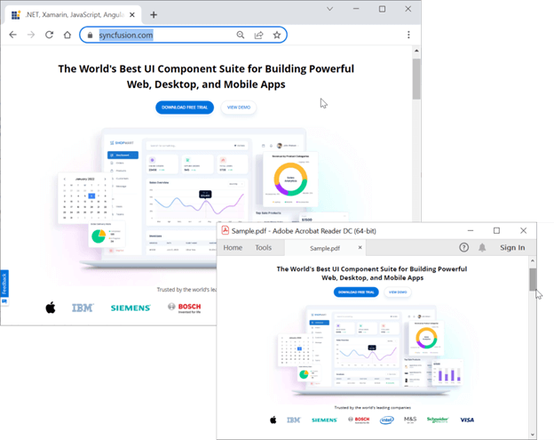554x440 pixels.
Task: Open Acrobat notifications bell
Action: pos(482,247)
